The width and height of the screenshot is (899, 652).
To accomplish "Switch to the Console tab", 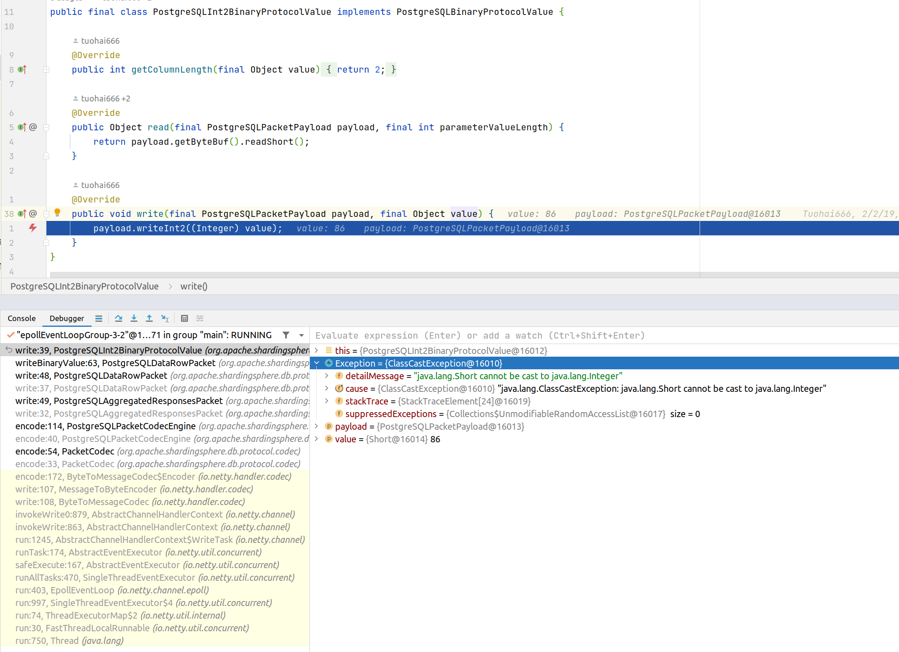I will click(22, 318).
